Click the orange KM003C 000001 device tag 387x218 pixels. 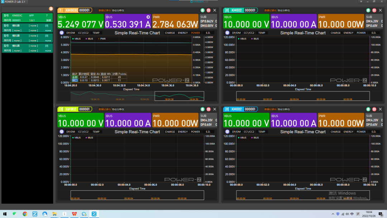pyautogui.click(x=75, y=10)
